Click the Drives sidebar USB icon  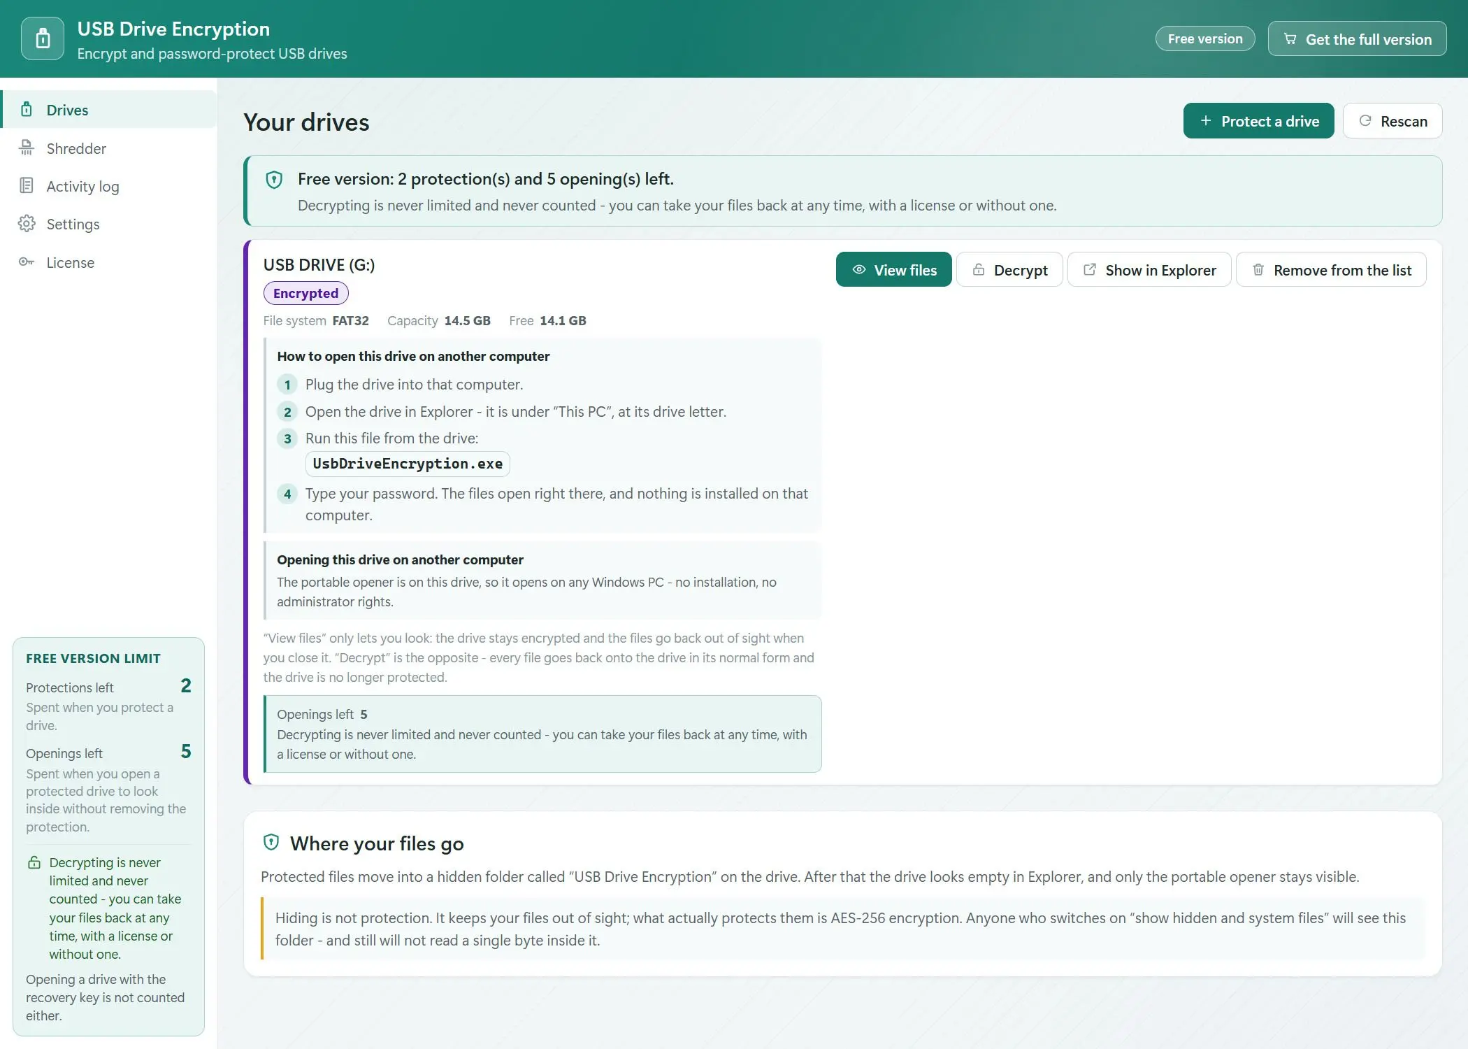27,110
